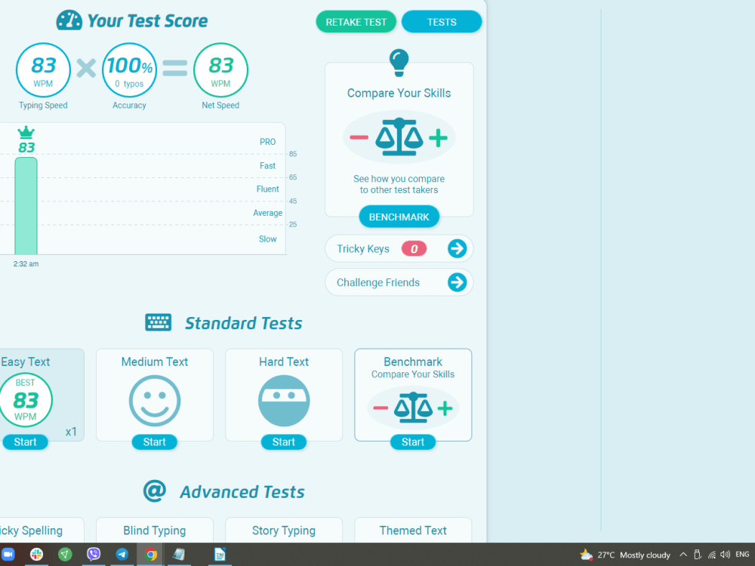
Task: Click the Compare Your Skills scales icon
Action: pyautogui.click(x=399, y=137)
